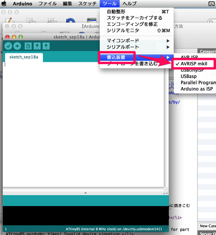The height and width of the screenshot is (235, 216).
Task: Choose エンコーディングを修正 menu item
Action: 137,24
